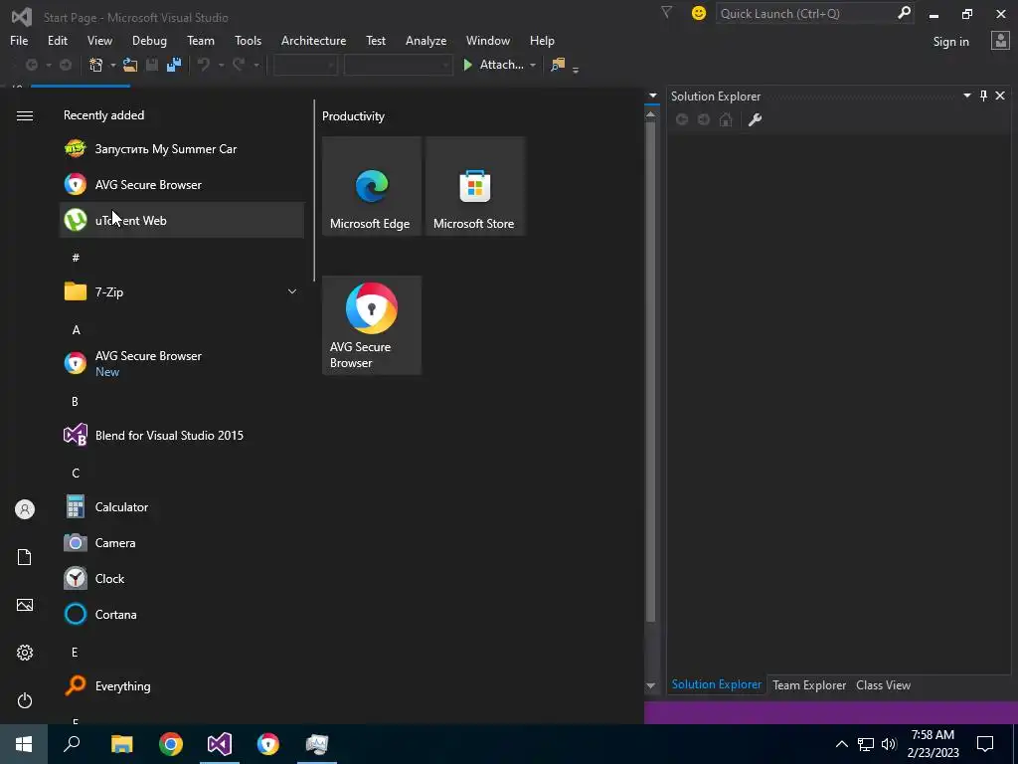Screen dimensions: 1018x764
Task: Click the letter A section header
Action: click(76, 330)
